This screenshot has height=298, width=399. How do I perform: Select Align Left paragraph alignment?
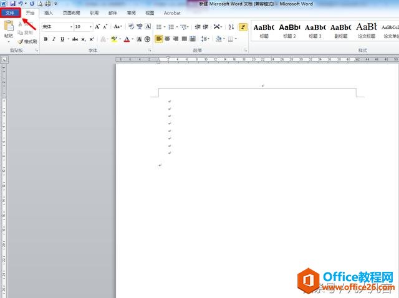(159, 39)
